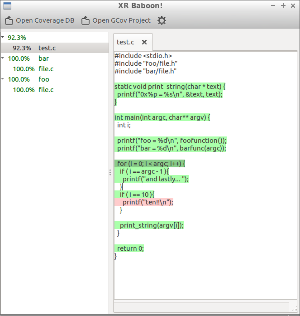The width and height of the screenshot is (300, 316).
Task: Click the highlighted 'for (i = 0; i < argc; i++)' line
Action: [150, 164]
